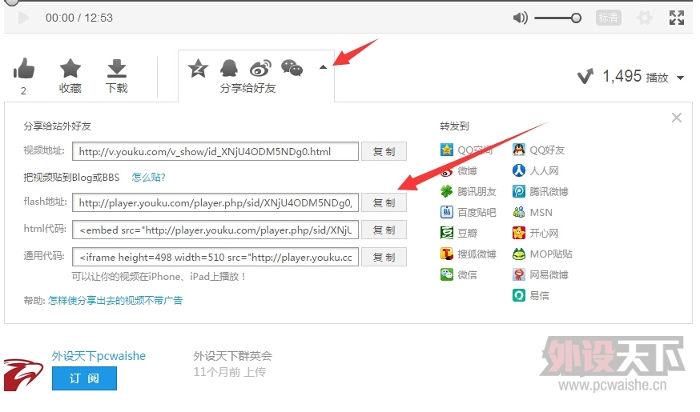This screenshot has width=700, height=412.
Task: Share via WeChat icon in share tab
Action: click(x=292, y=69)
